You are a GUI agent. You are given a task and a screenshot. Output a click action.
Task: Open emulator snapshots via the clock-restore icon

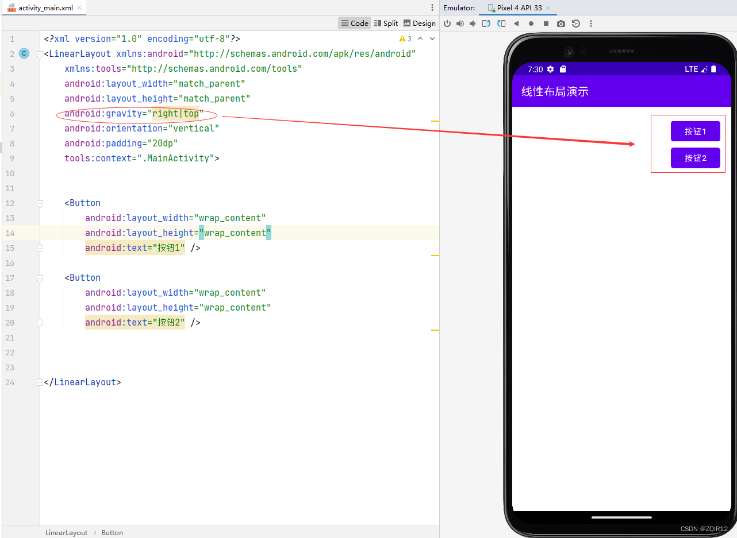pyautogui.click(x=575, y=23)
